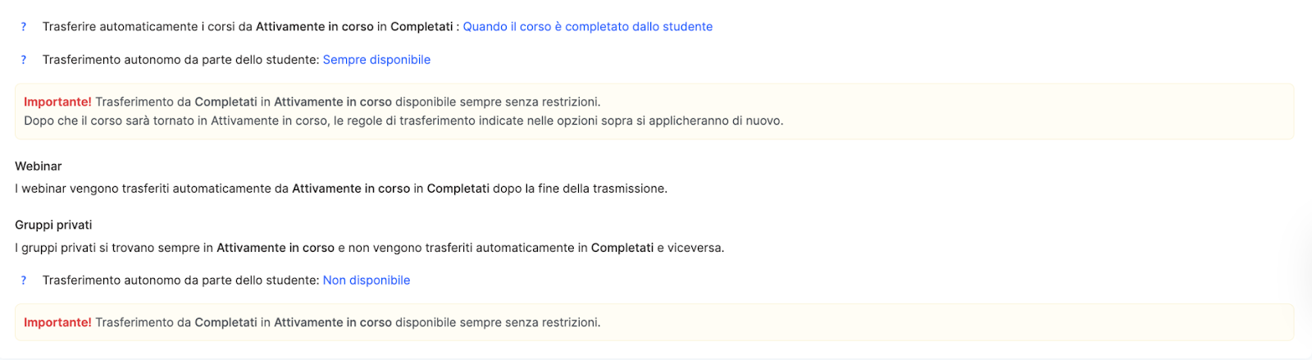Click the 'Dopo che il corso sarà tornato' line
The image size is (1312, 360).
pyautogui.click(x=403, y=121)
